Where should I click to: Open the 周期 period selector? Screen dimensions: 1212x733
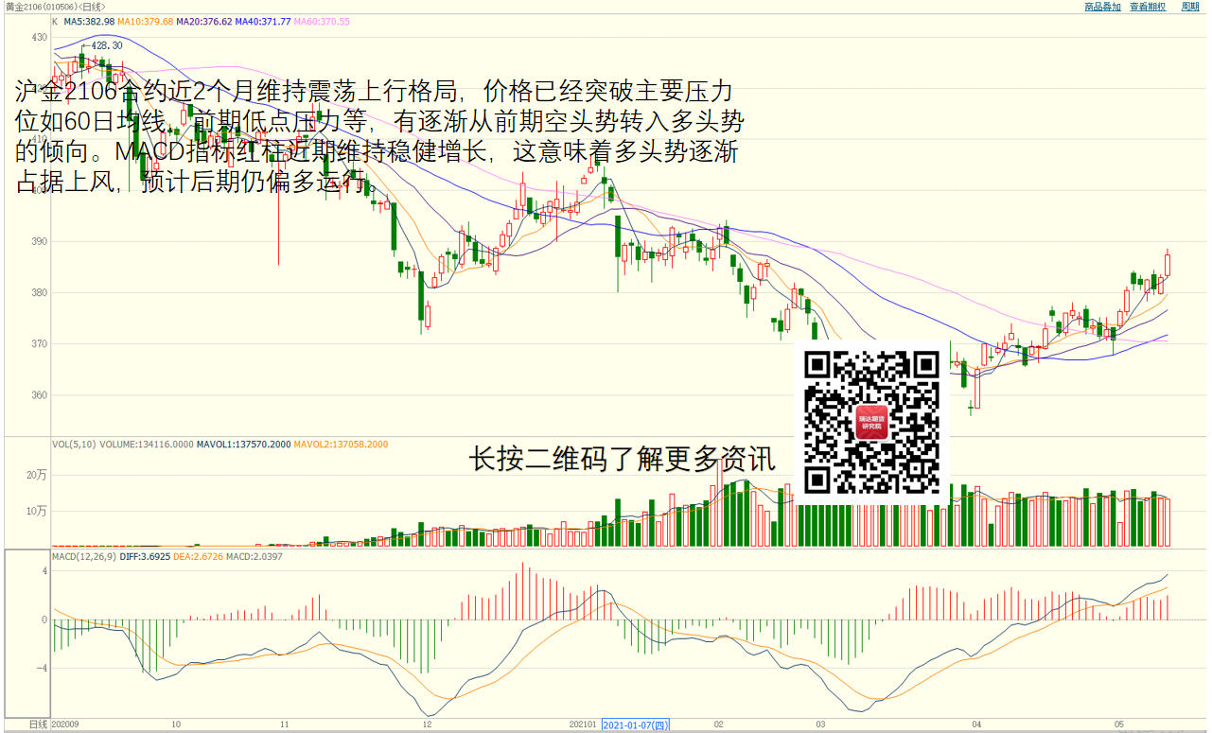(1189, 7)
